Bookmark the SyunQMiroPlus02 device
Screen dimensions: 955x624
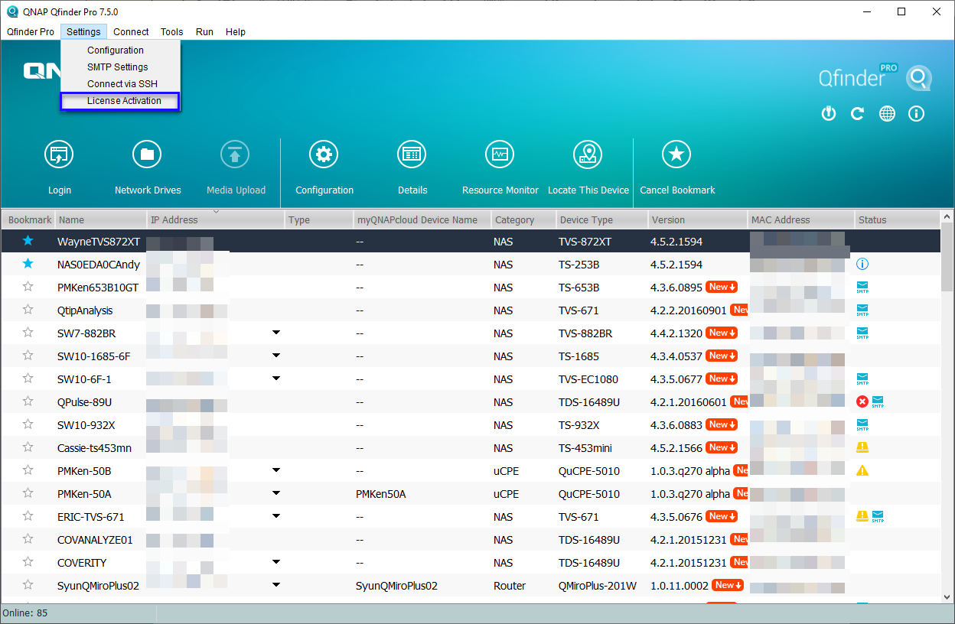click(x=28, y=584)
